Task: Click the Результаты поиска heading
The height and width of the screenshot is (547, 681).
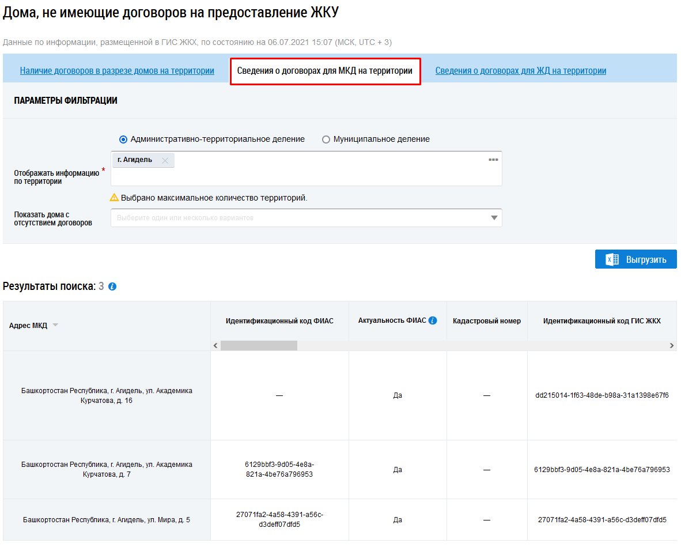Action: (x=49, y=286)
